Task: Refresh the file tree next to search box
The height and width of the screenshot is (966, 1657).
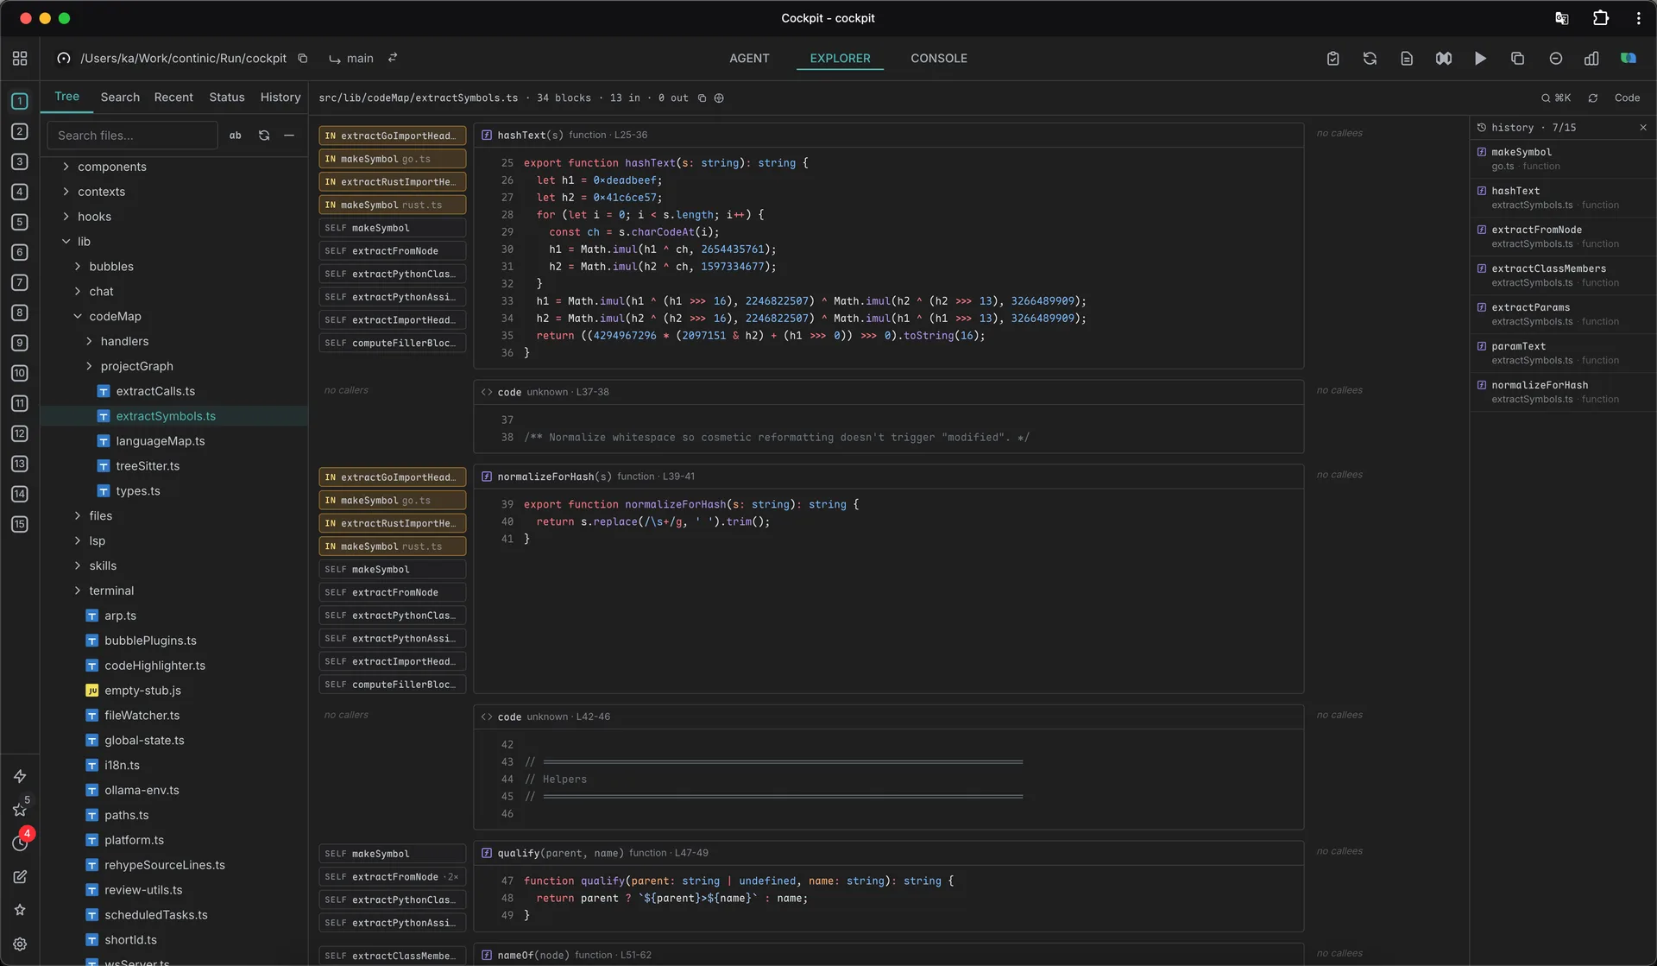Action: click(264, 136)
